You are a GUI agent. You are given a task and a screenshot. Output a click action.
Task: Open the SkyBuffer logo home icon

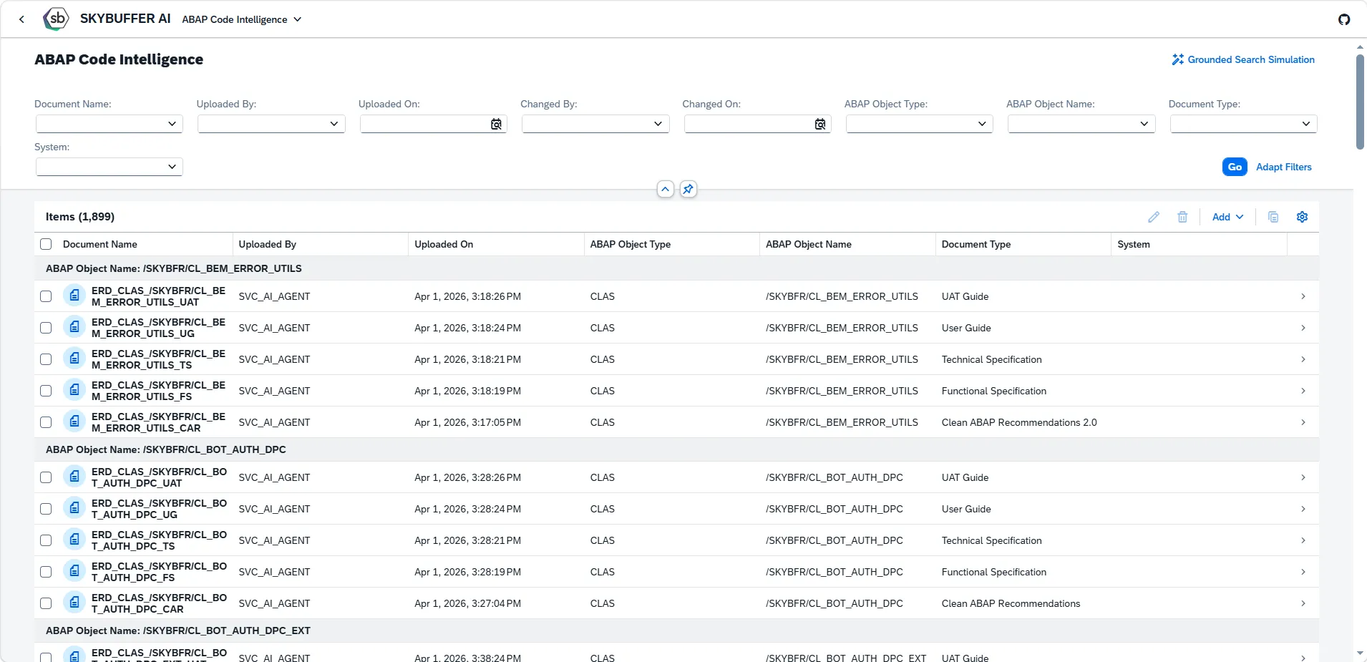56,19
